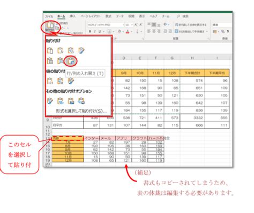Switch to the データ tab
Screen dimensions: 254x213
119,16
